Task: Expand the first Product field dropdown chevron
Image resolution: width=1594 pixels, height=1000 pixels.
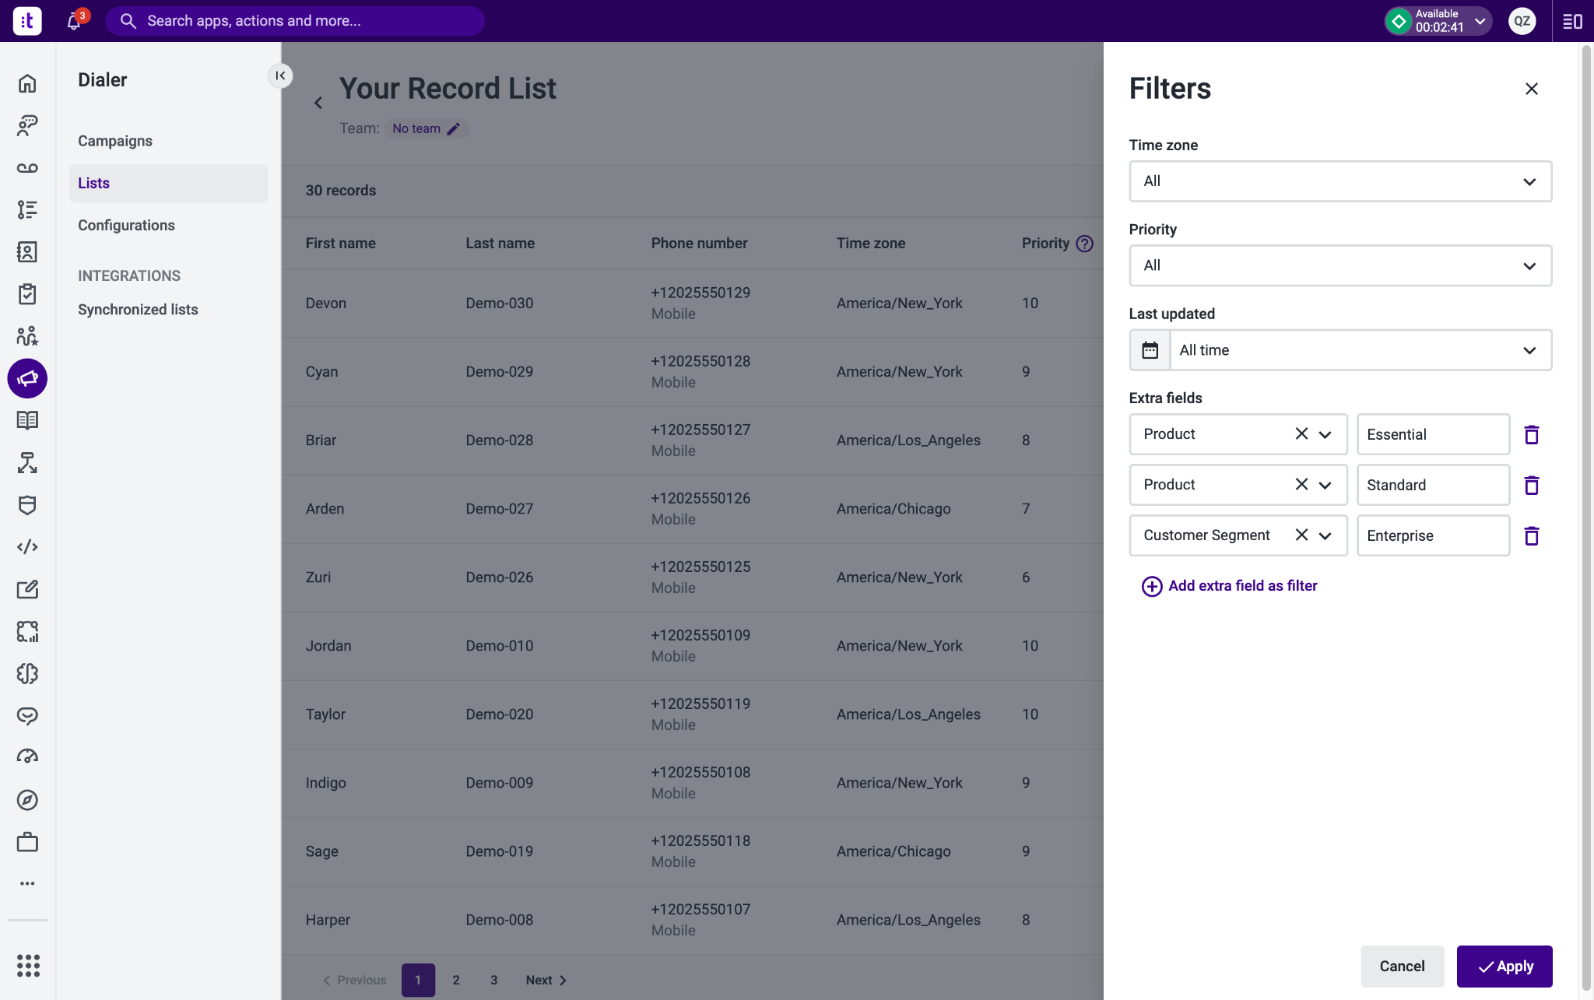Action: (x=1325, y=434)
